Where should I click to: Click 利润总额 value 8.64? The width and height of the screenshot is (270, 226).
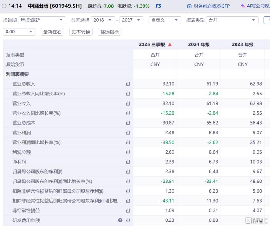pos(213,152)
